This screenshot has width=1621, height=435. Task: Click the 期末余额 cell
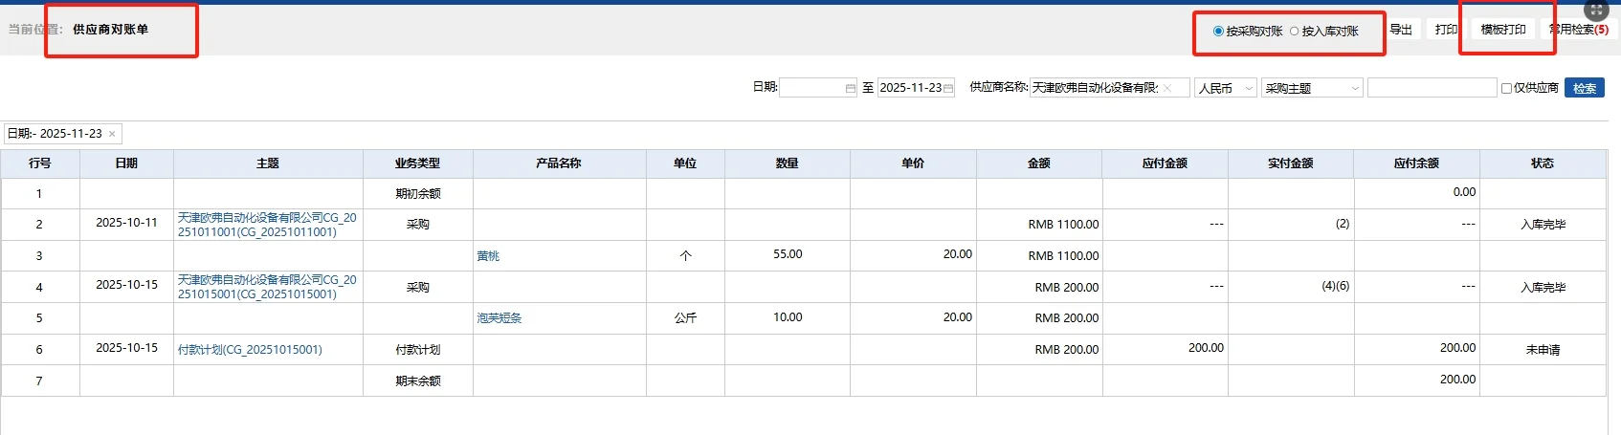point(418,381)
